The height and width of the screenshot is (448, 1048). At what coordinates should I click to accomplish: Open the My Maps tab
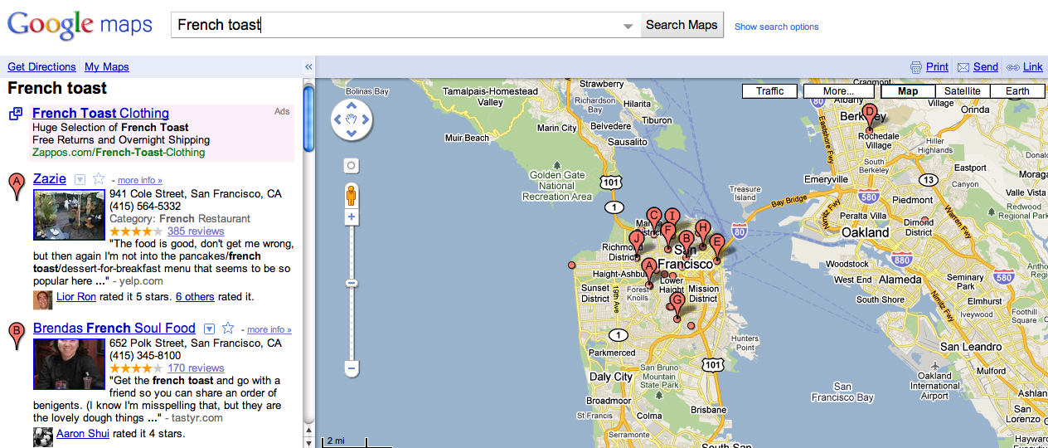click(x=107, y=67)
